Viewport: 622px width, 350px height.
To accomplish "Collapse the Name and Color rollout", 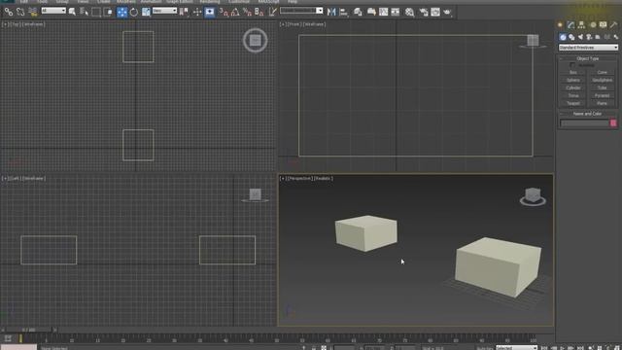I will (588, 114).
